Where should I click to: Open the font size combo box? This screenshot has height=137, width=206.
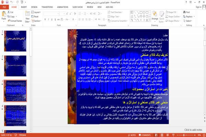[62, 13]
